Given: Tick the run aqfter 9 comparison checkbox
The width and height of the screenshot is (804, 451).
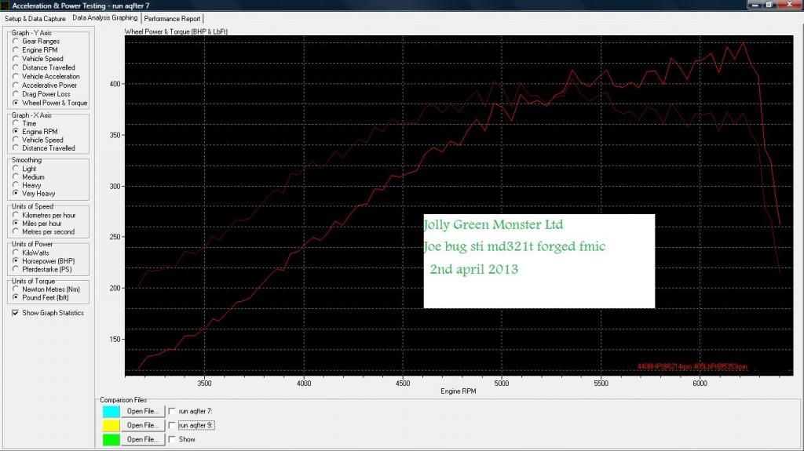Looking at the screenshot, I should pyautogui.click(x=172, y=425).
